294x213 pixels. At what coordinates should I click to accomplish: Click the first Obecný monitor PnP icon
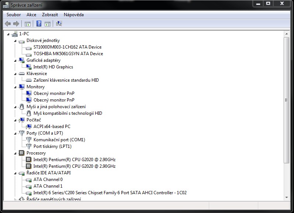(29, 93)
